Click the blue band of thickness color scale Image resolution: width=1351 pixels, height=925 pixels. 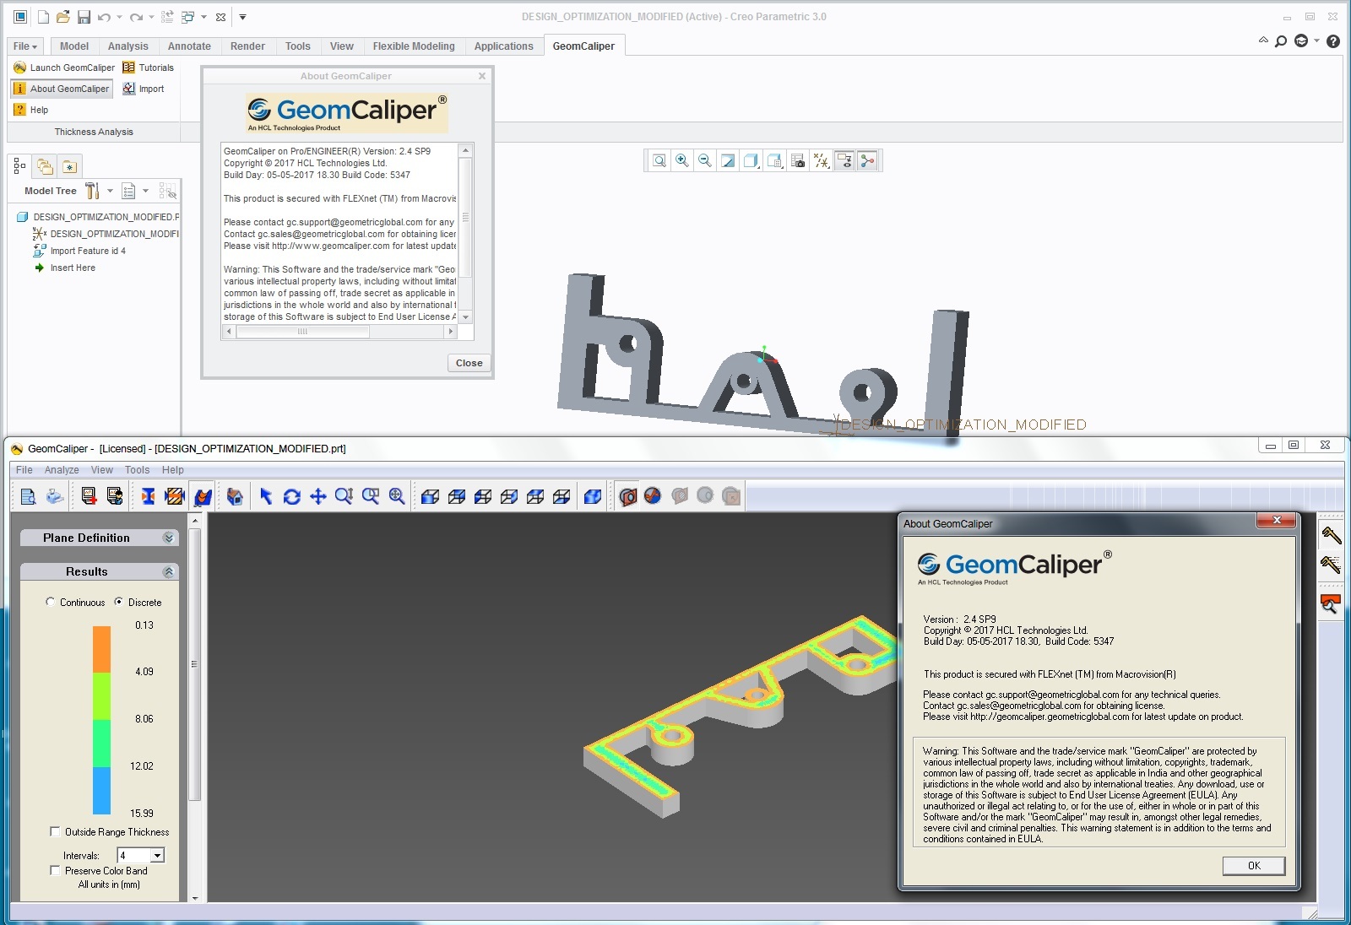click(x=101, y=790)
